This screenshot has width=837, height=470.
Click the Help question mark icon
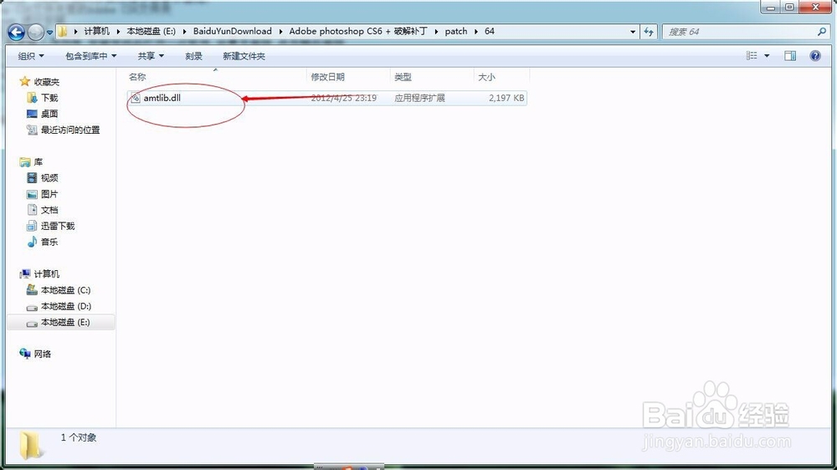click(815, 55)
